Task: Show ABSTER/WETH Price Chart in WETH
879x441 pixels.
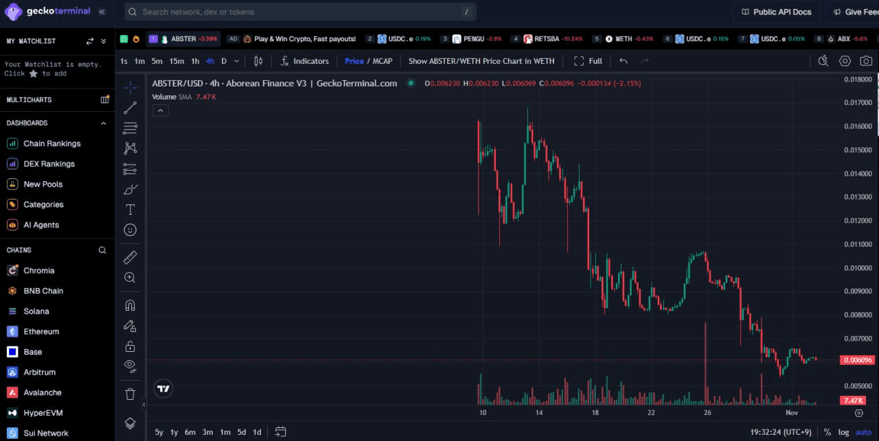Action: [481, 61]
